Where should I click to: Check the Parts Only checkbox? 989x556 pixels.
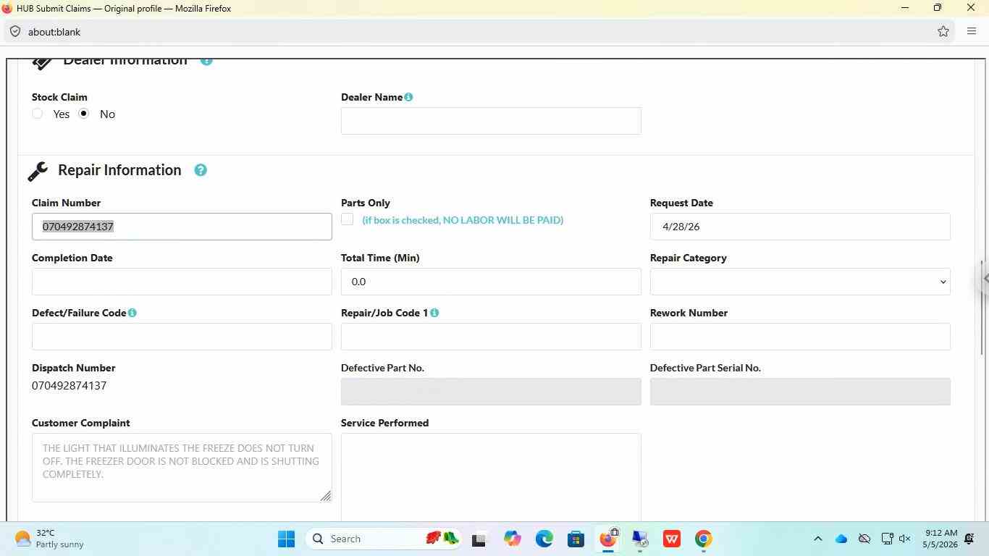point(348,219)
